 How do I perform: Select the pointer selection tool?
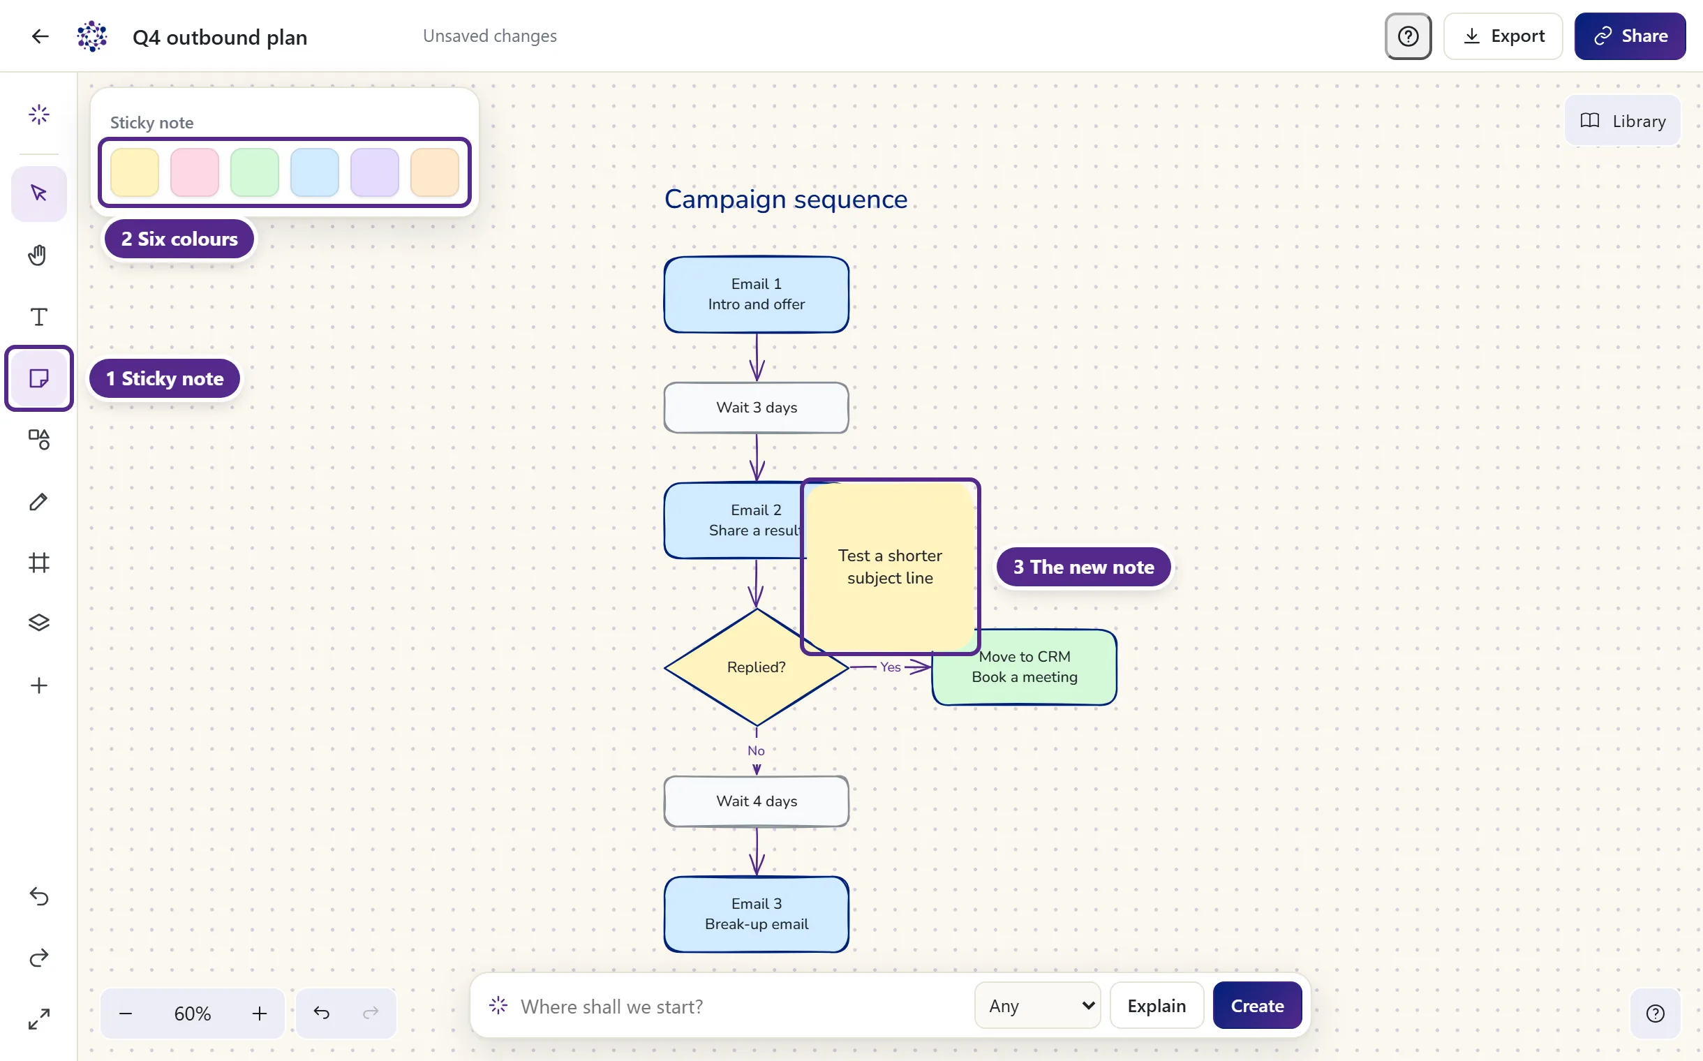tap(39, 193)
